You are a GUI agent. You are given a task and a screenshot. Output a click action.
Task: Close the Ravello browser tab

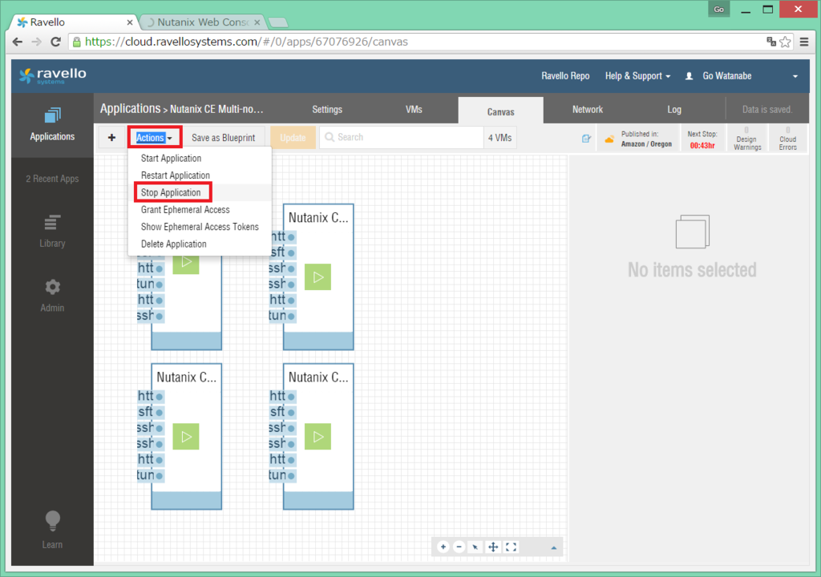(130, 22)
